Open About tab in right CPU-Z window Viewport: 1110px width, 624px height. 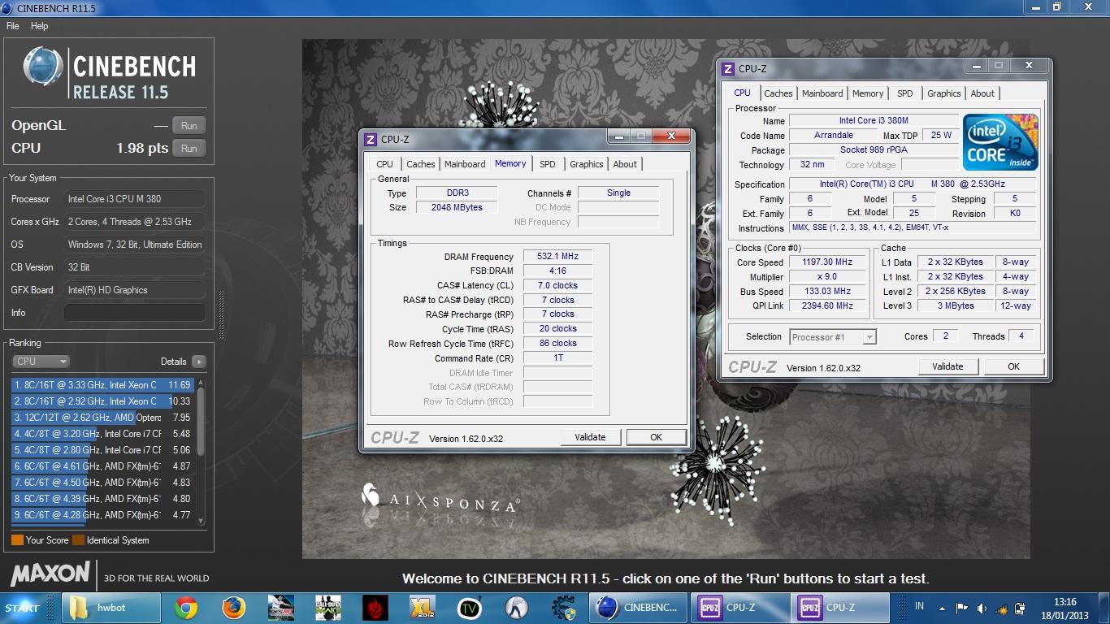[x=982, y=93]
